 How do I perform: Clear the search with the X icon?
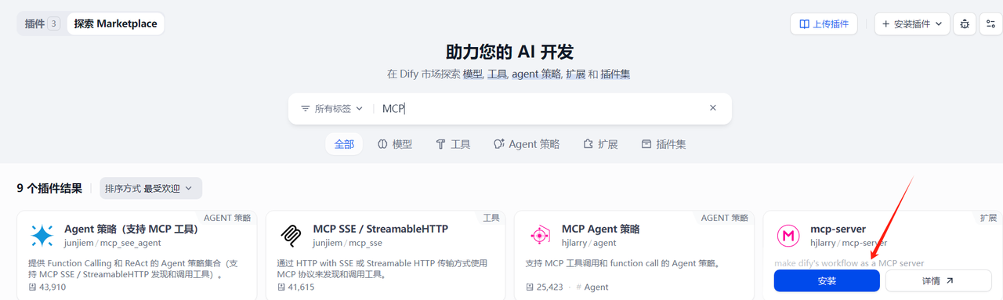[713, 108]
